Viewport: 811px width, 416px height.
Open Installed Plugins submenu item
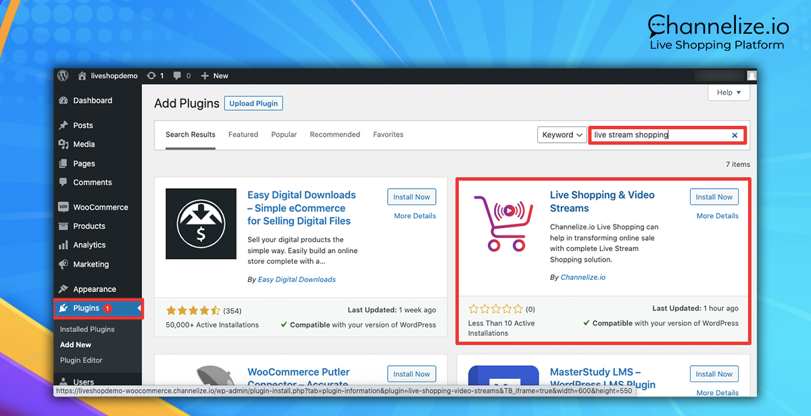[87, 329]
